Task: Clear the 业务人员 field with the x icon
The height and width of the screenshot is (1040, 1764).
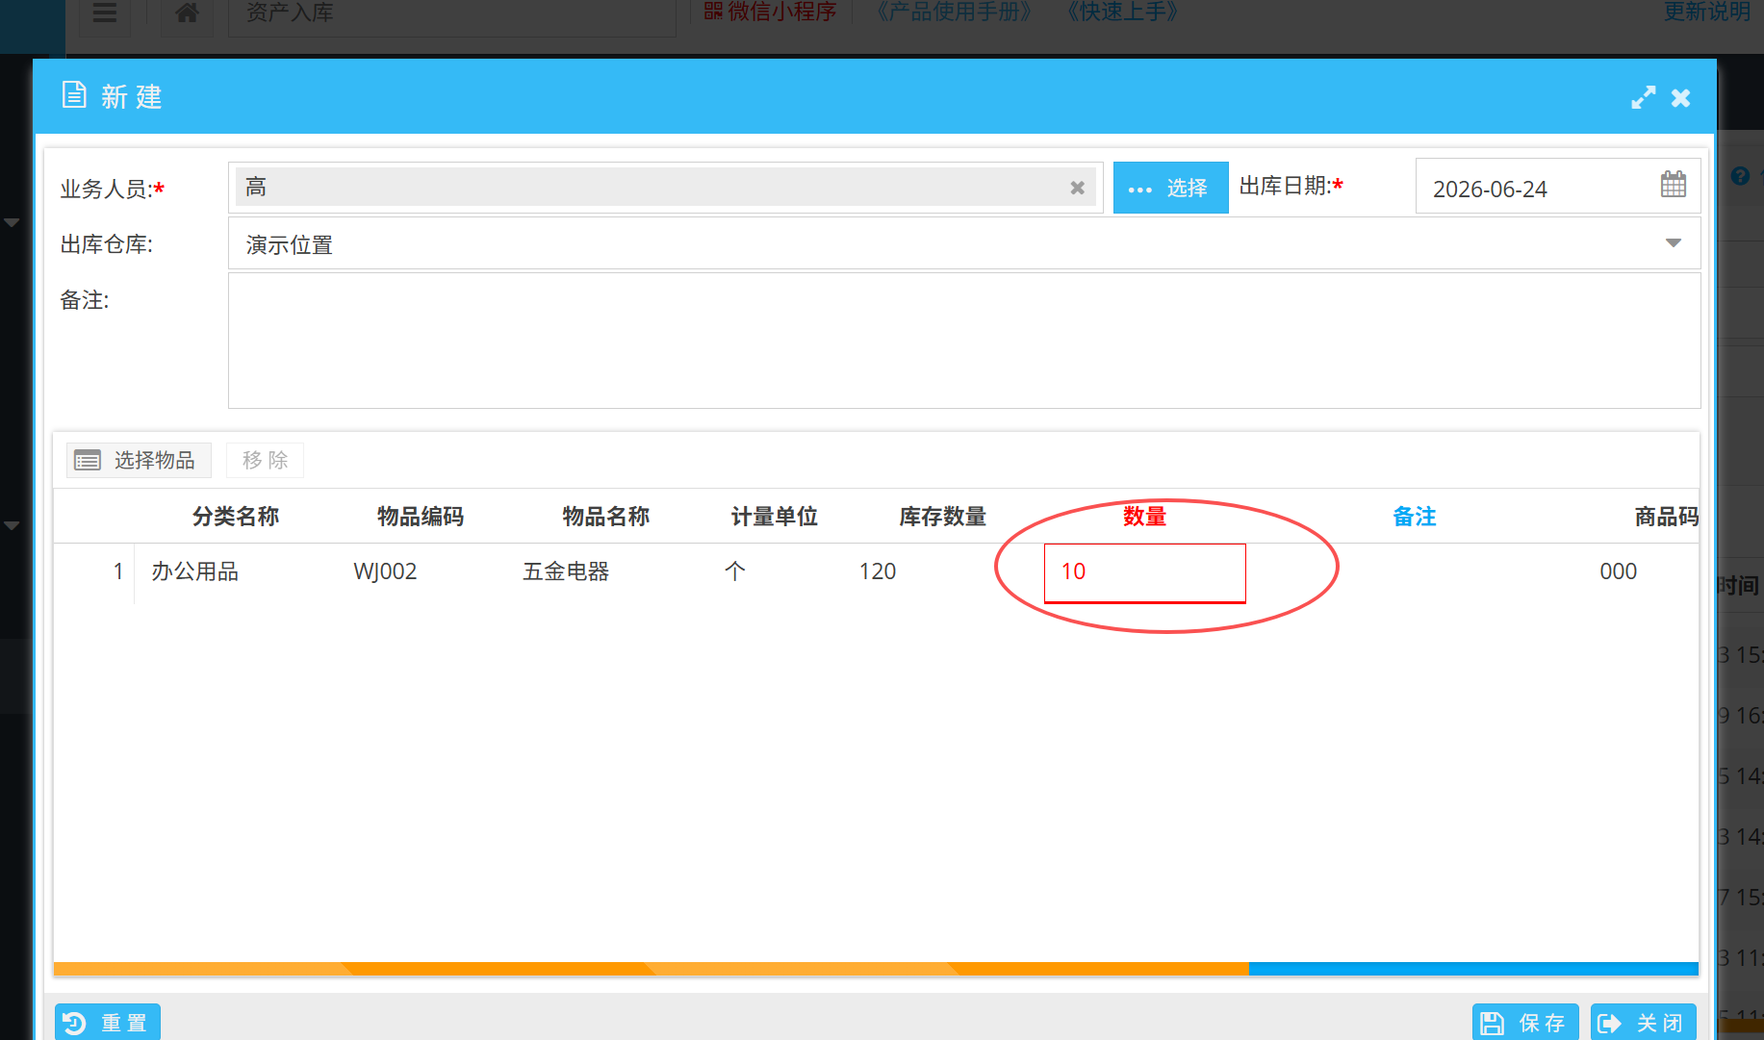Action: [1077, 188]
